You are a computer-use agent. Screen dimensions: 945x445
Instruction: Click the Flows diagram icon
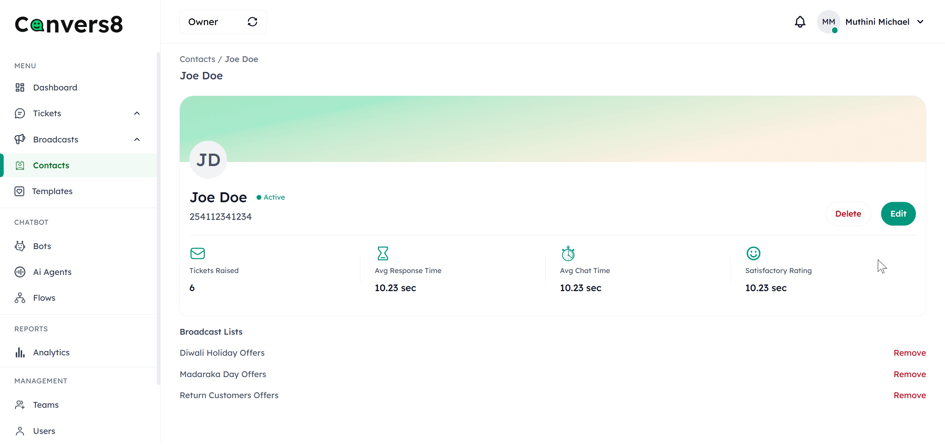click(20, 298)
